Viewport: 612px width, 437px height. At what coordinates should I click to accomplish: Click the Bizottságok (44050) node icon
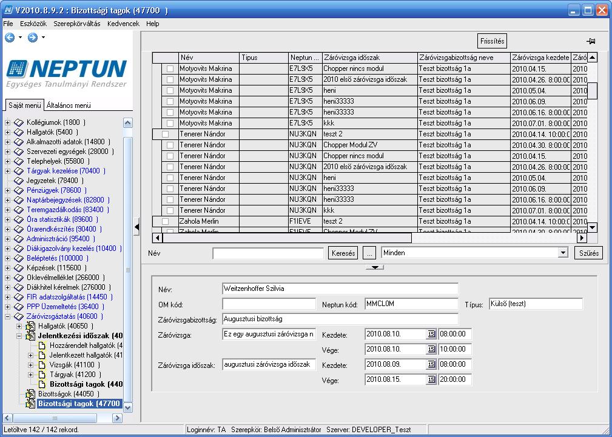point(30,394)
